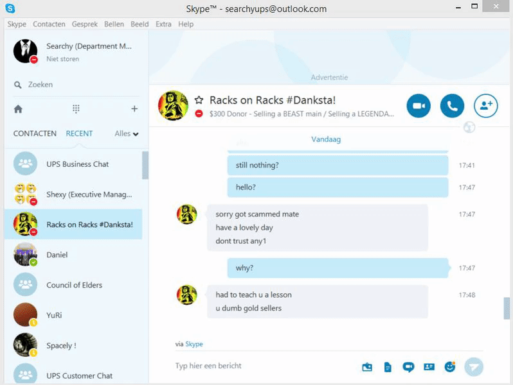
Task: Open the Gesprek menu
Action: [x=85, y=24]
